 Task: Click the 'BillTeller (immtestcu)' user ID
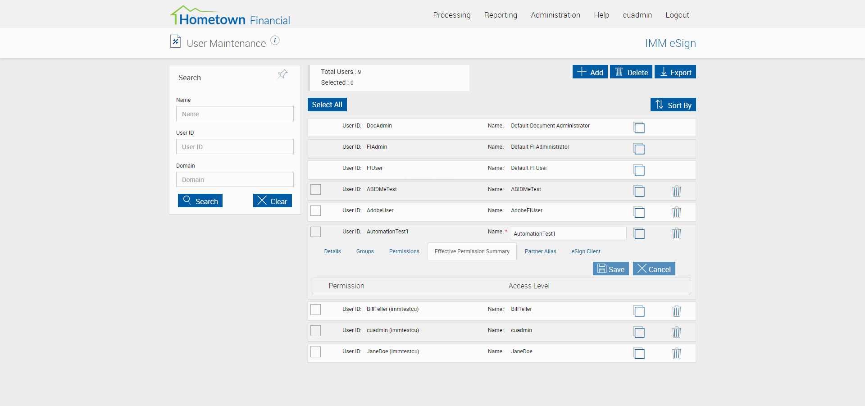(393, 309)
